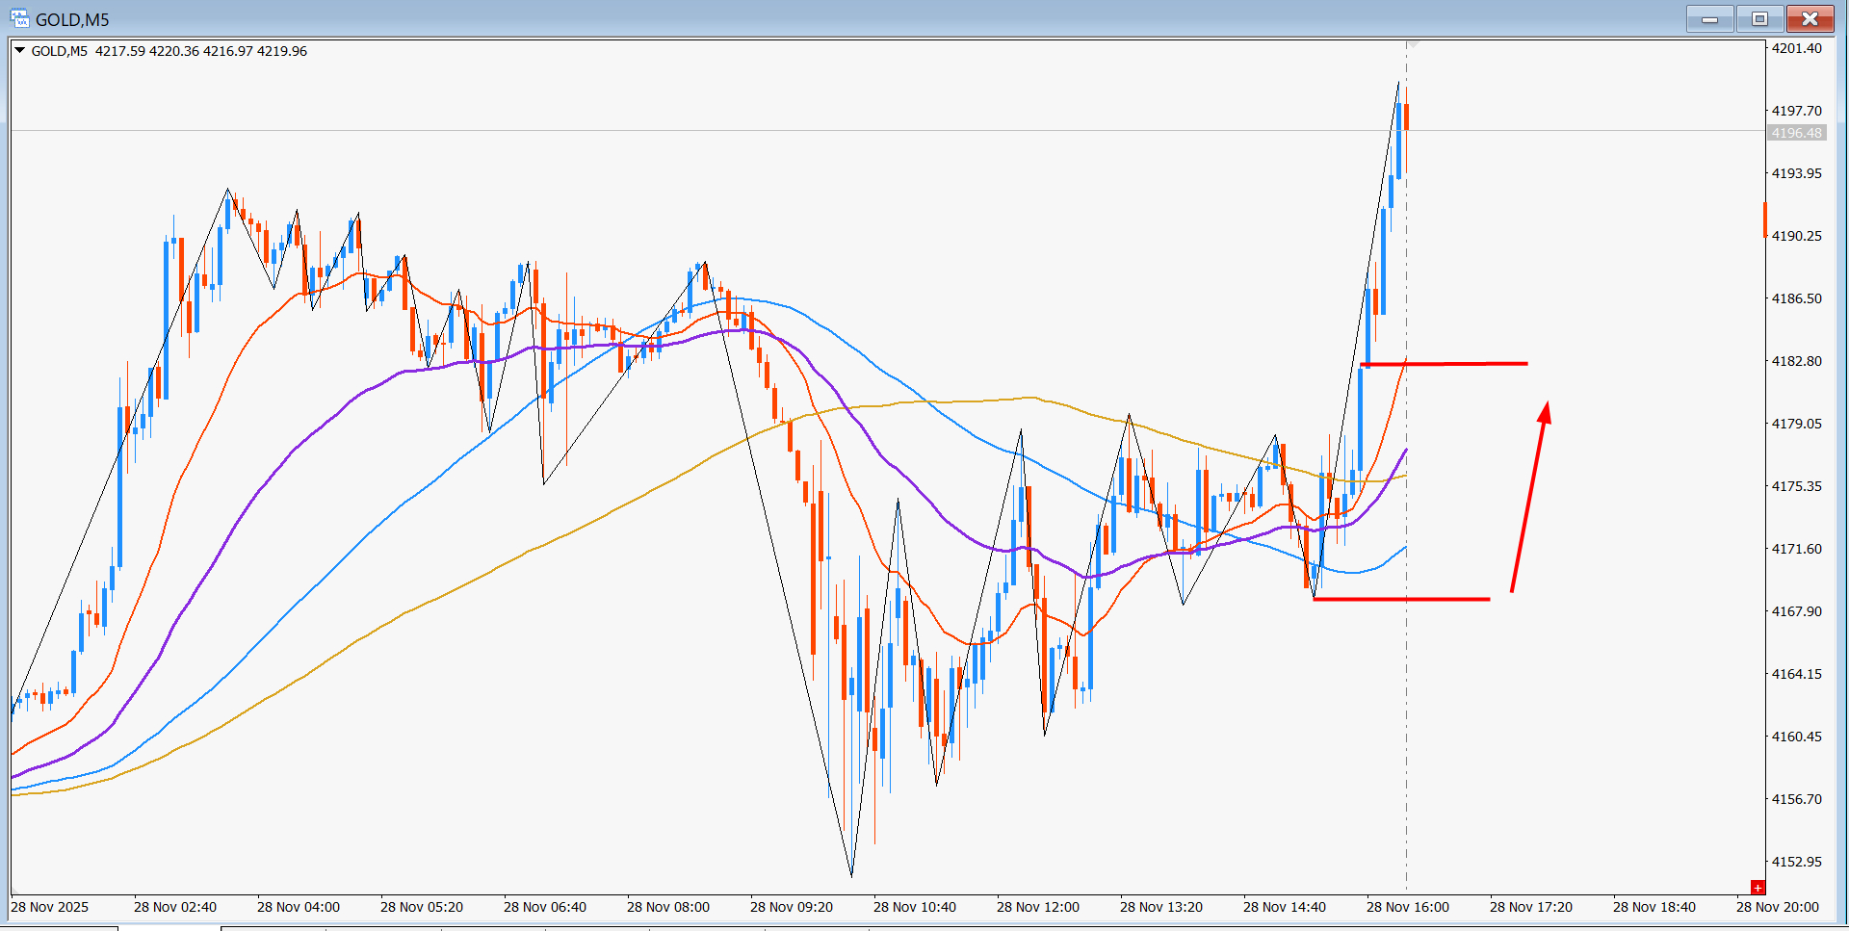This screenshot has width=1849, height=931.
Task: Click price scale value 4190.25
Action: (x=1797, y=236)
